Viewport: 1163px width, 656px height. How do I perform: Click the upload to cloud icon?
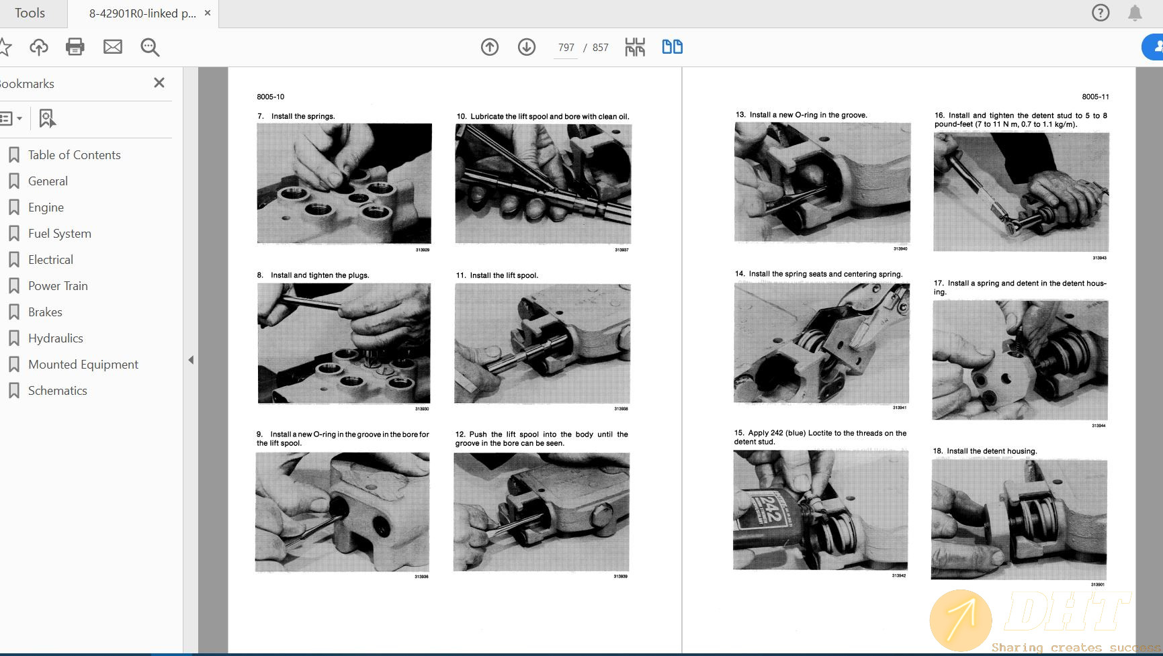point(39,47)
